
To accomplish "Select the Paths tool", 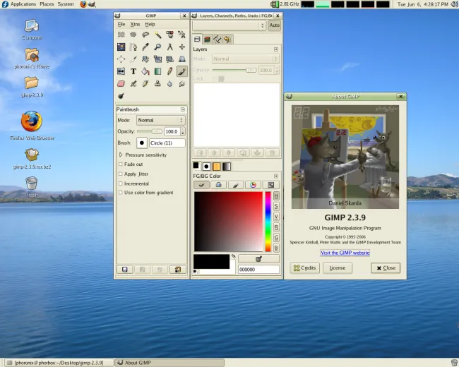I will click(133, 47).
